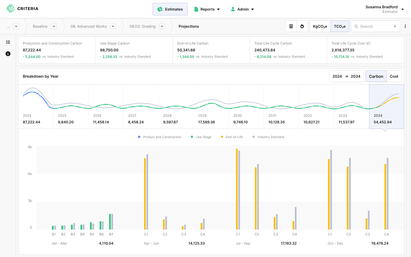Open the Admin menu
The width and height of the screenshot is (411, 257).
[242, 9]
